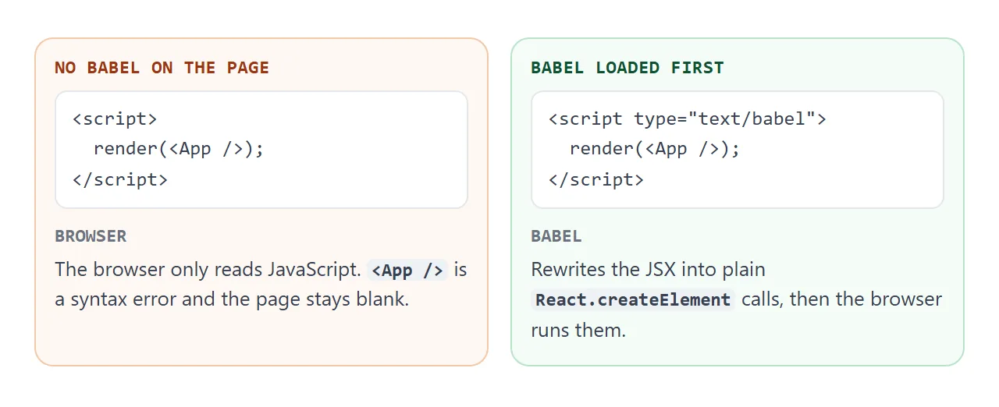This screenshot has height=407, width=999.
Task: Click the 'BROWSER' label
Action: pyautogui.click(x=91, y=236)
